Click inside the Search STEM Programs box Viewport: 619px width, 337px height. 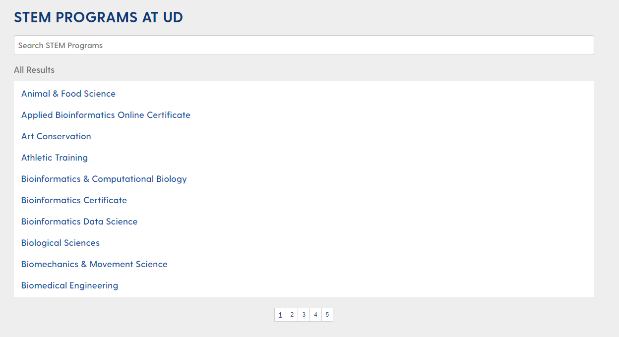point(304,45)
